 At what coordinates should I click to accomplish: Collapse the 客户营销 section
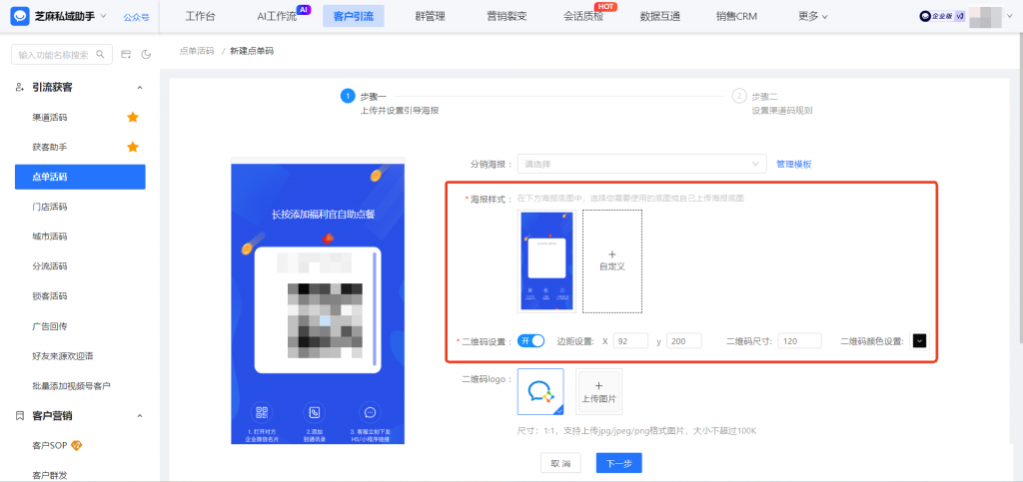(x=139, y=415)
